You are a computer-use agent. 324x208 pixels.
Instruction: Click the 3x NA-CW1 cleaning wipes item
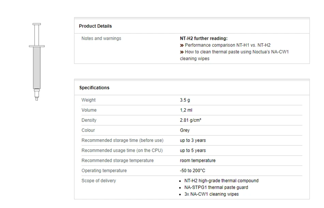coord(211,194)
